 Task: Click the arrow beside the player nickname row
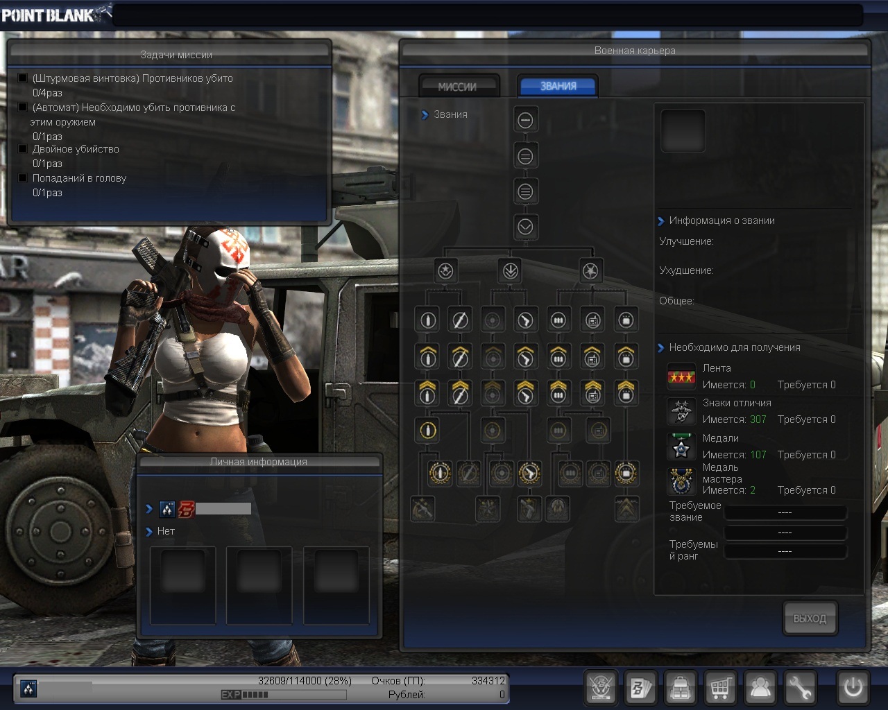(x=149, y=509)
